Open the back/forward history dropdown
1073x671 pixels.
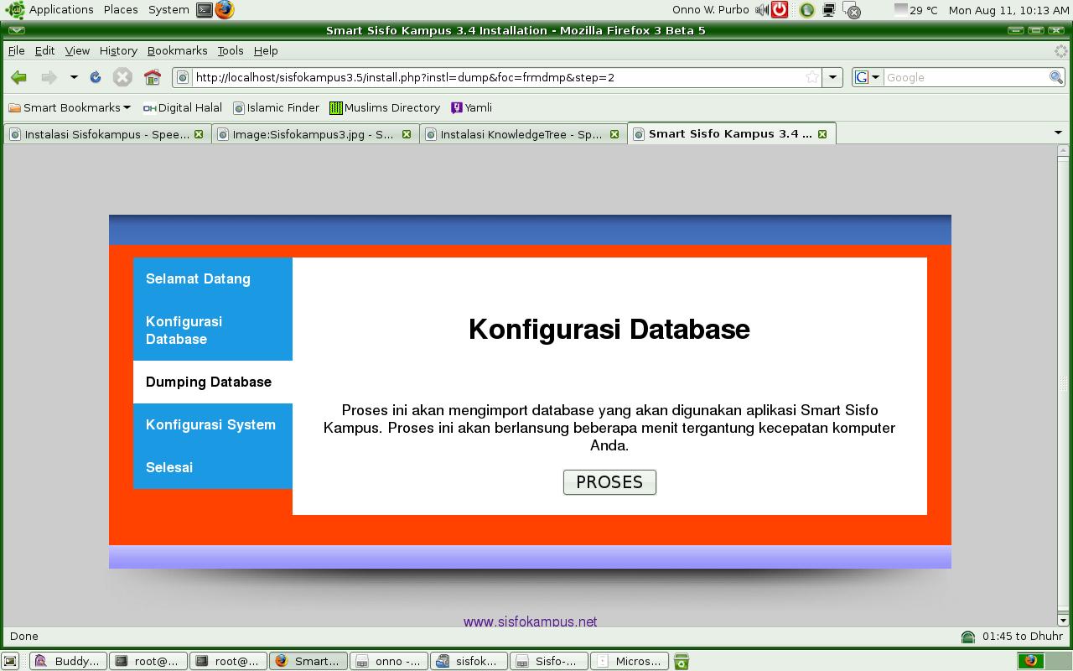74,77
